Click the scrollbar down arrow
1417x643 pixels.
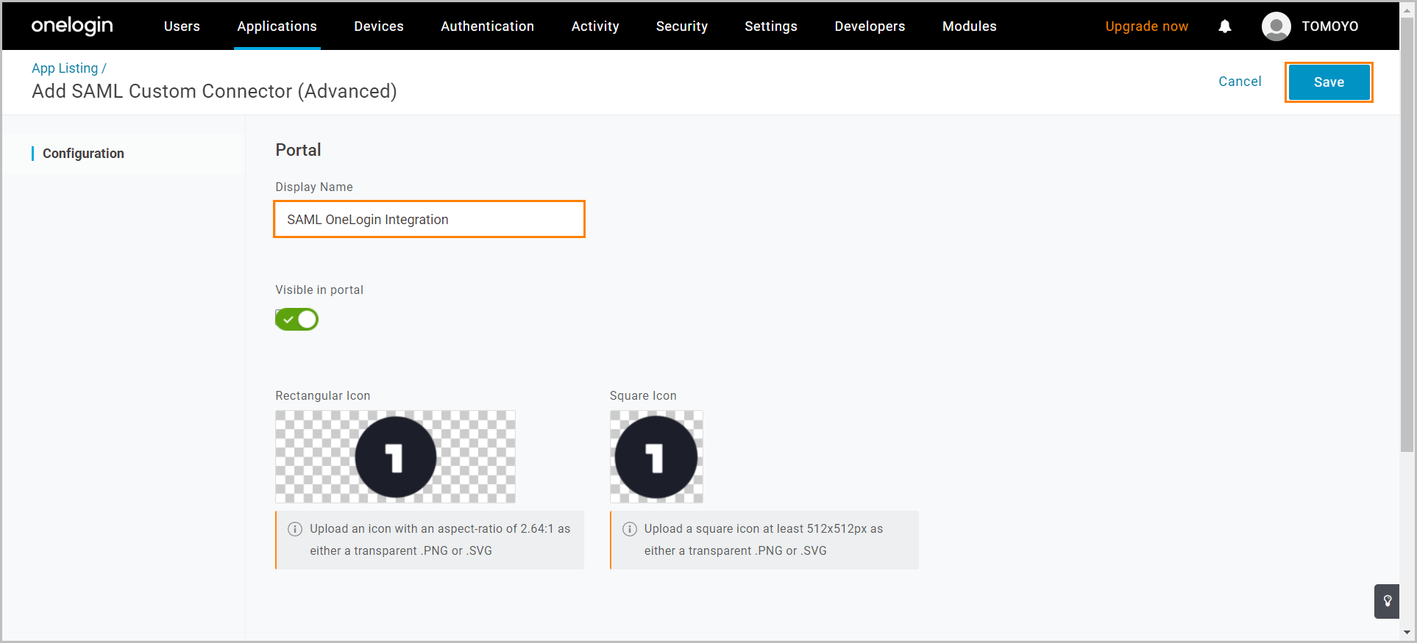[x=1407, y=633]
